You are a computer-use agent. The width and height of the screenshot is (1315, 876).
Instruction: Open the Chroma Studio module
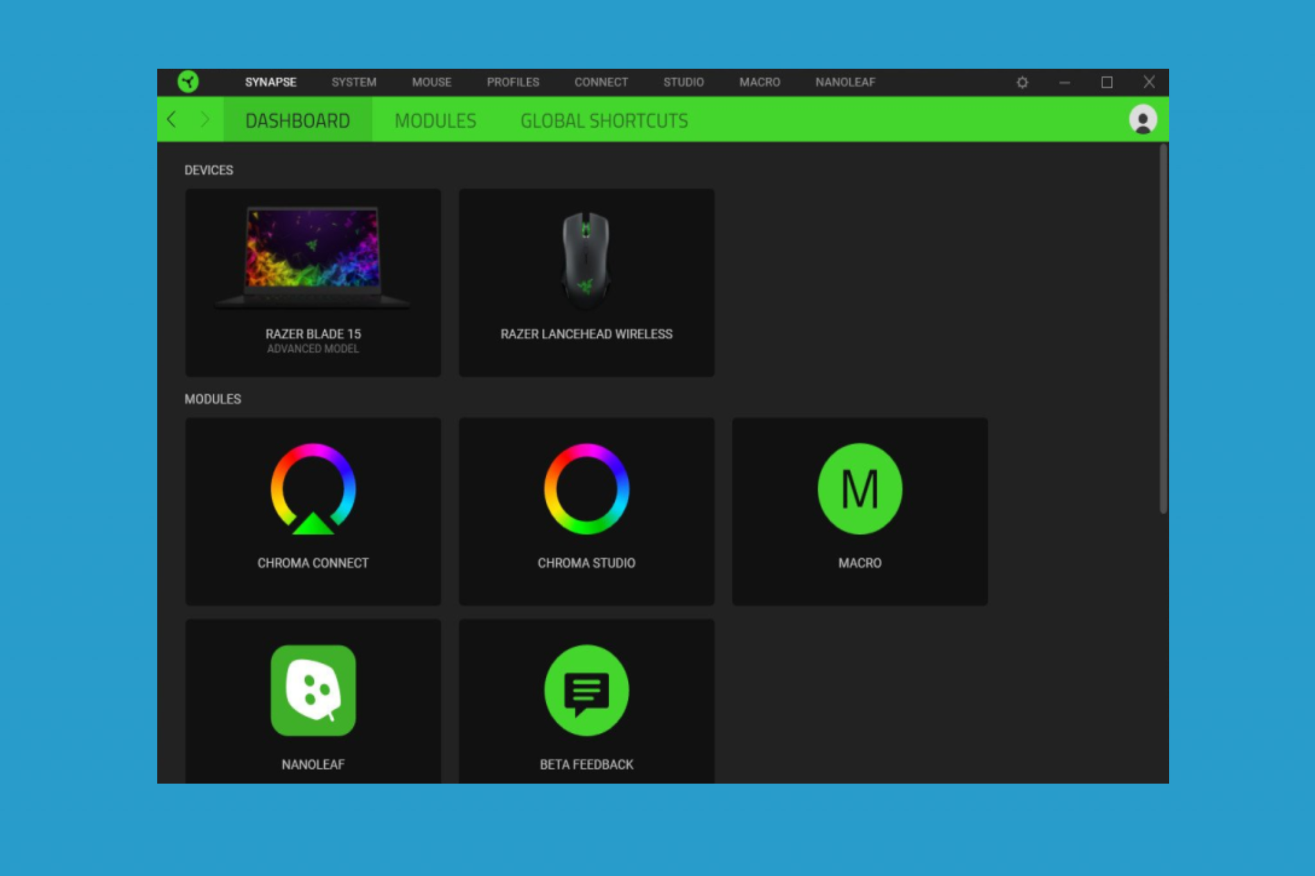(586, 510)
